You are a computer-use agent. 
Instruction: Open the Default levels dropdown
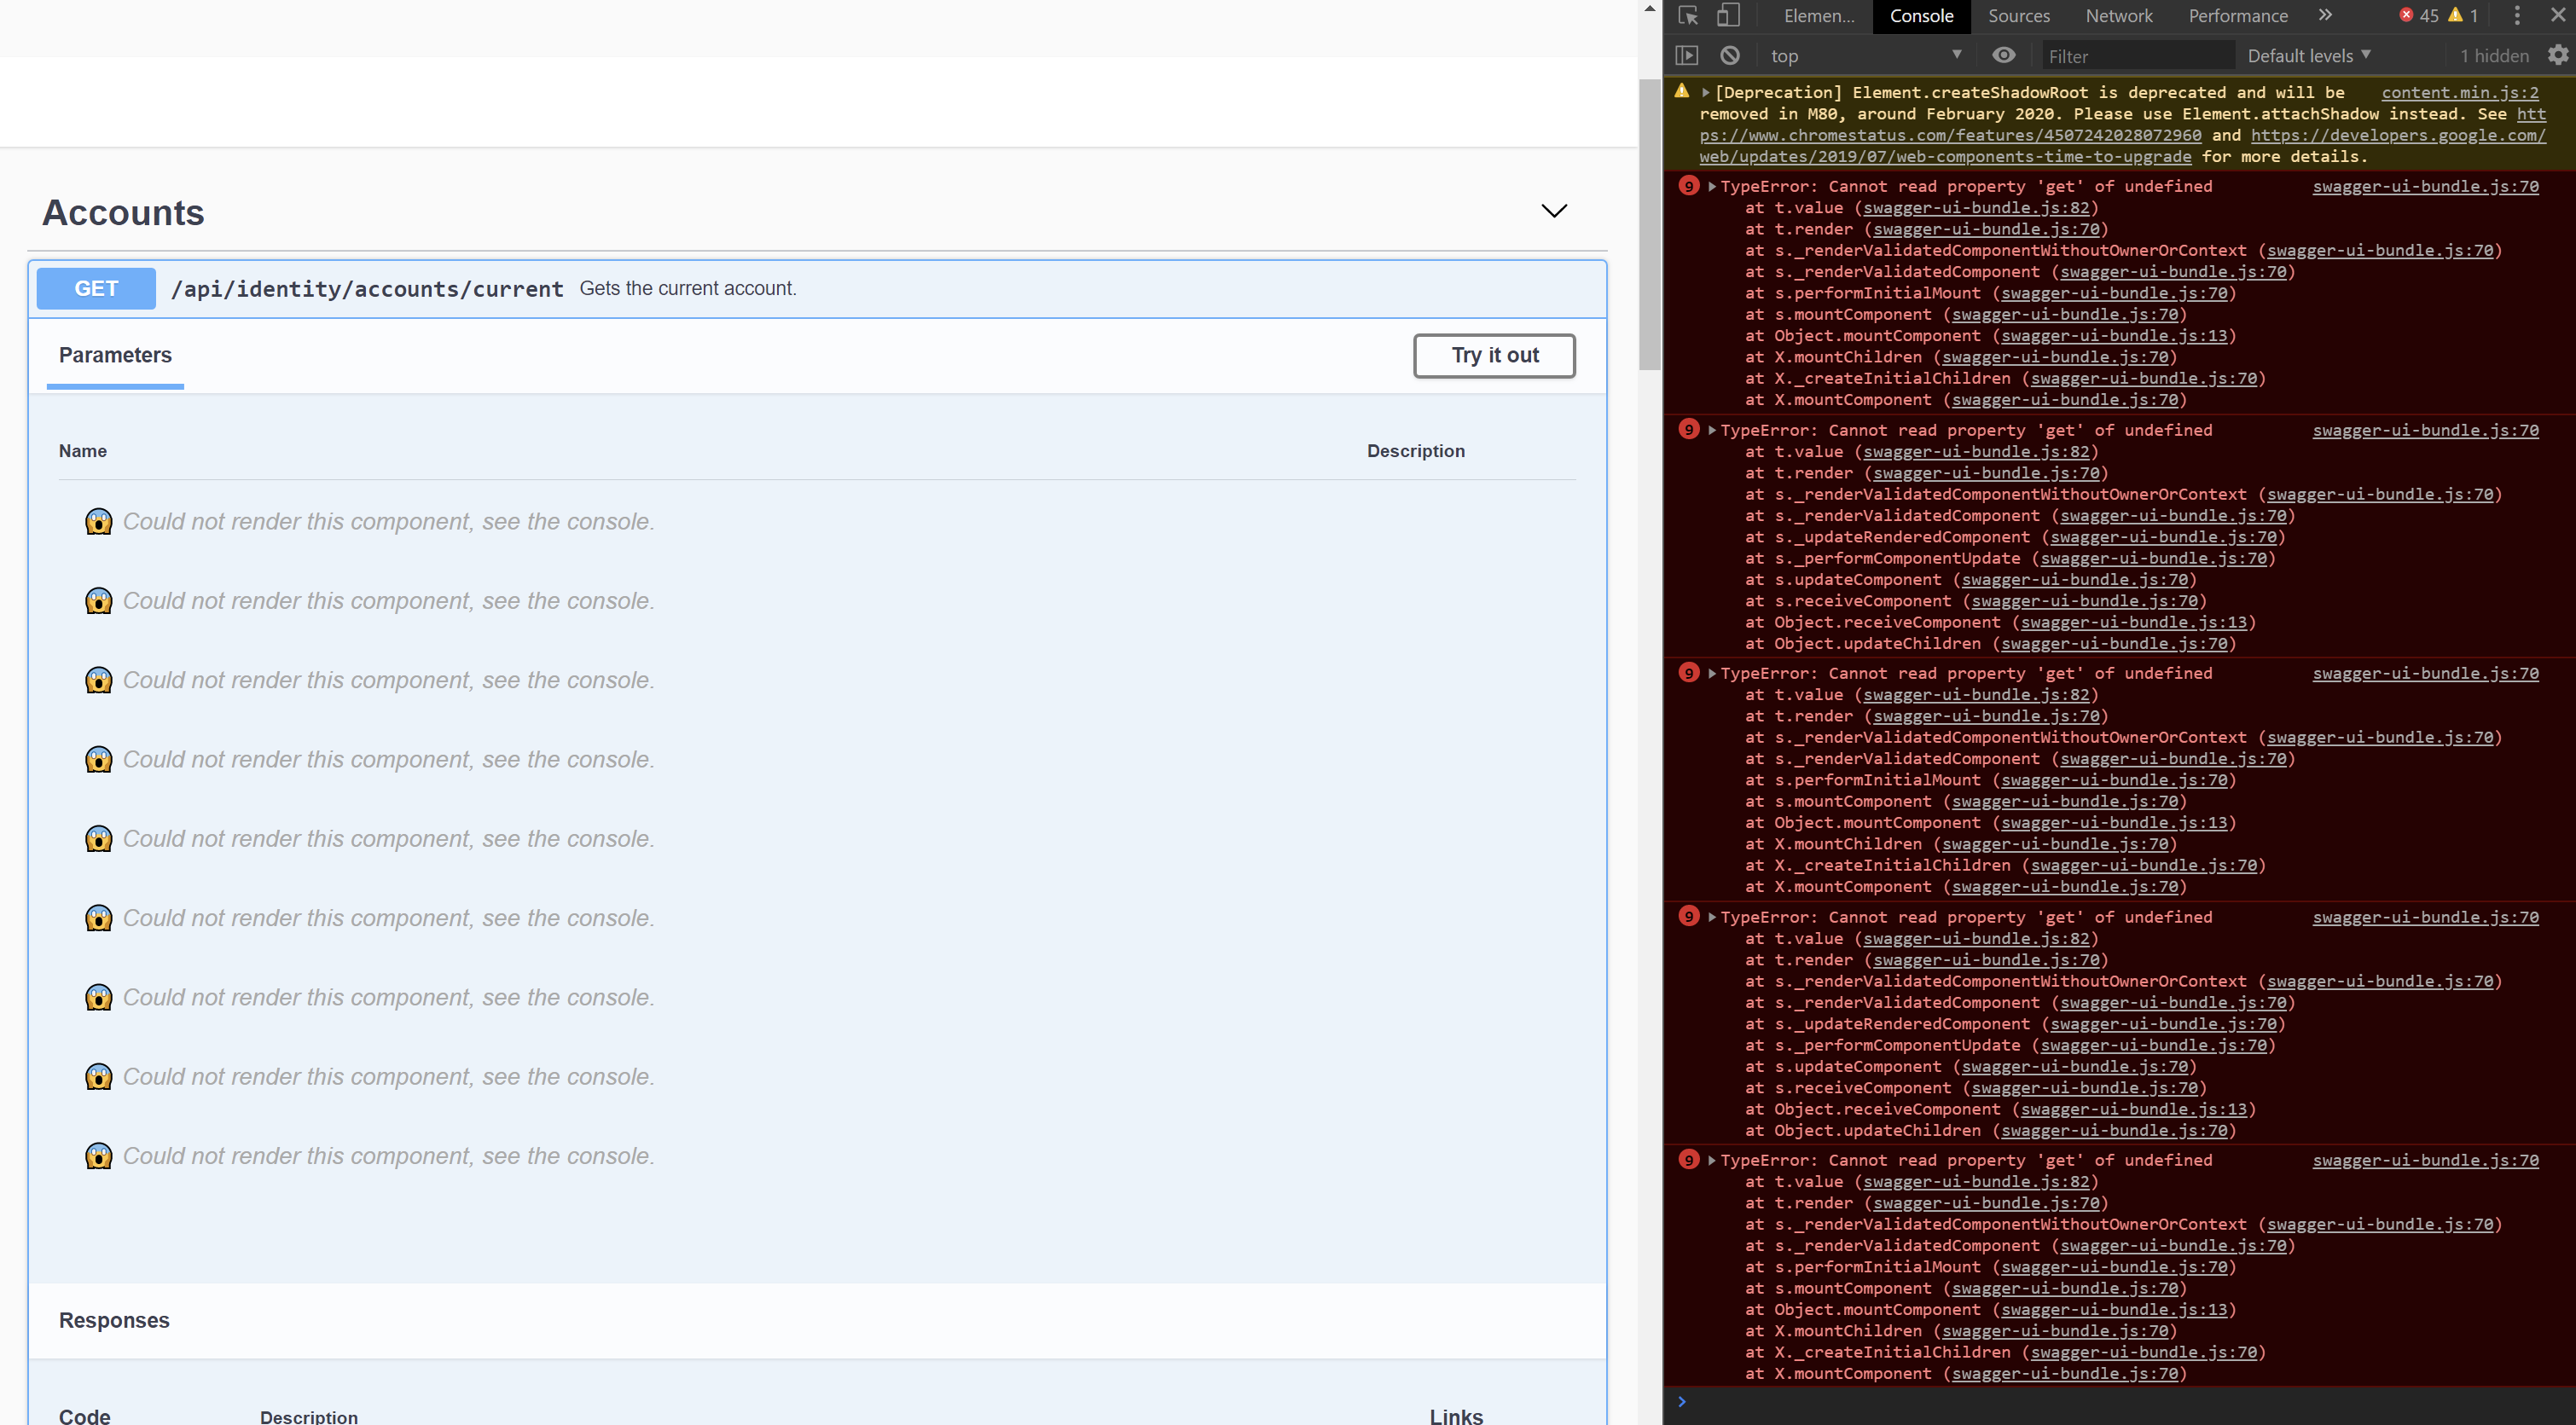click(2307, 55)
